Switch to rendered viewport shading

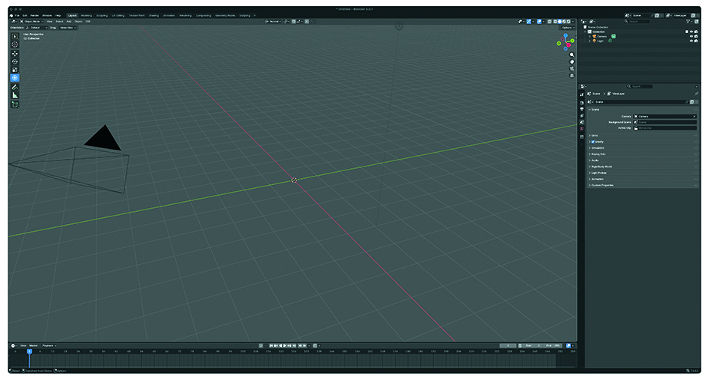point(569,21)
